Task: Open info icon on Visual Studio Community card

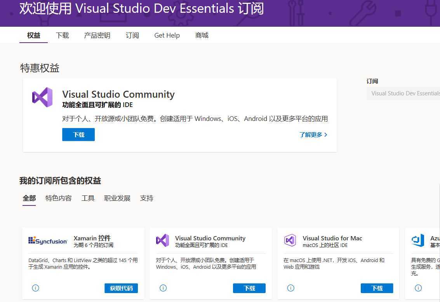Action: click(x=163, y=288)
